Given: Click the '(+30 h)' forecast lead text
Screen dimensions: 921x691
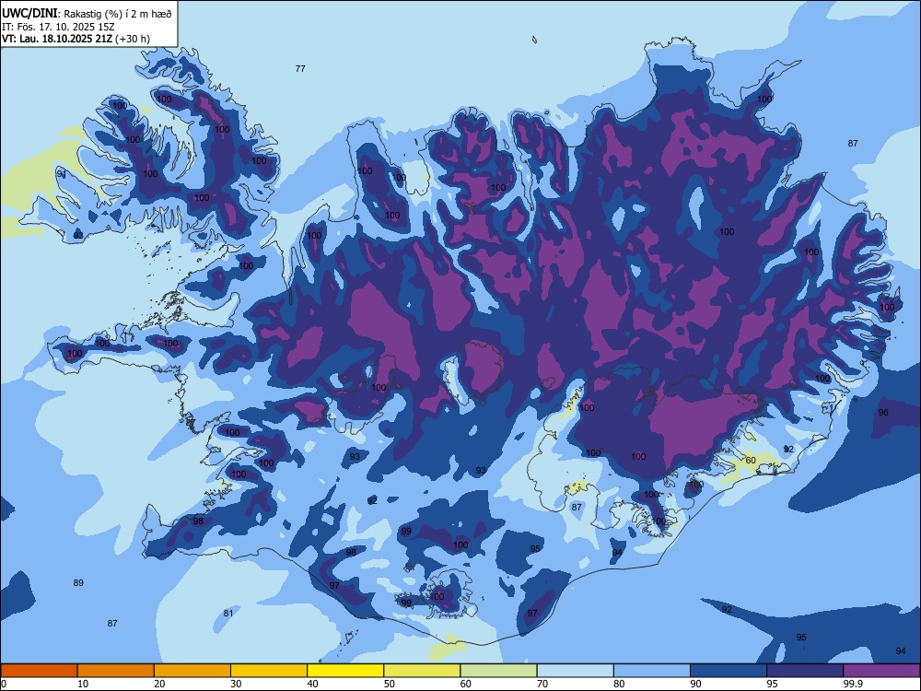Looking at the screenshot, I should 132,39.
